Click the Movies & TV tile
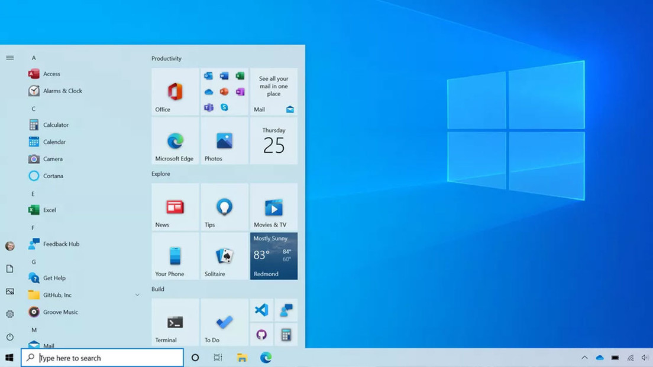 pyautogui.click(x=273, y=207)
